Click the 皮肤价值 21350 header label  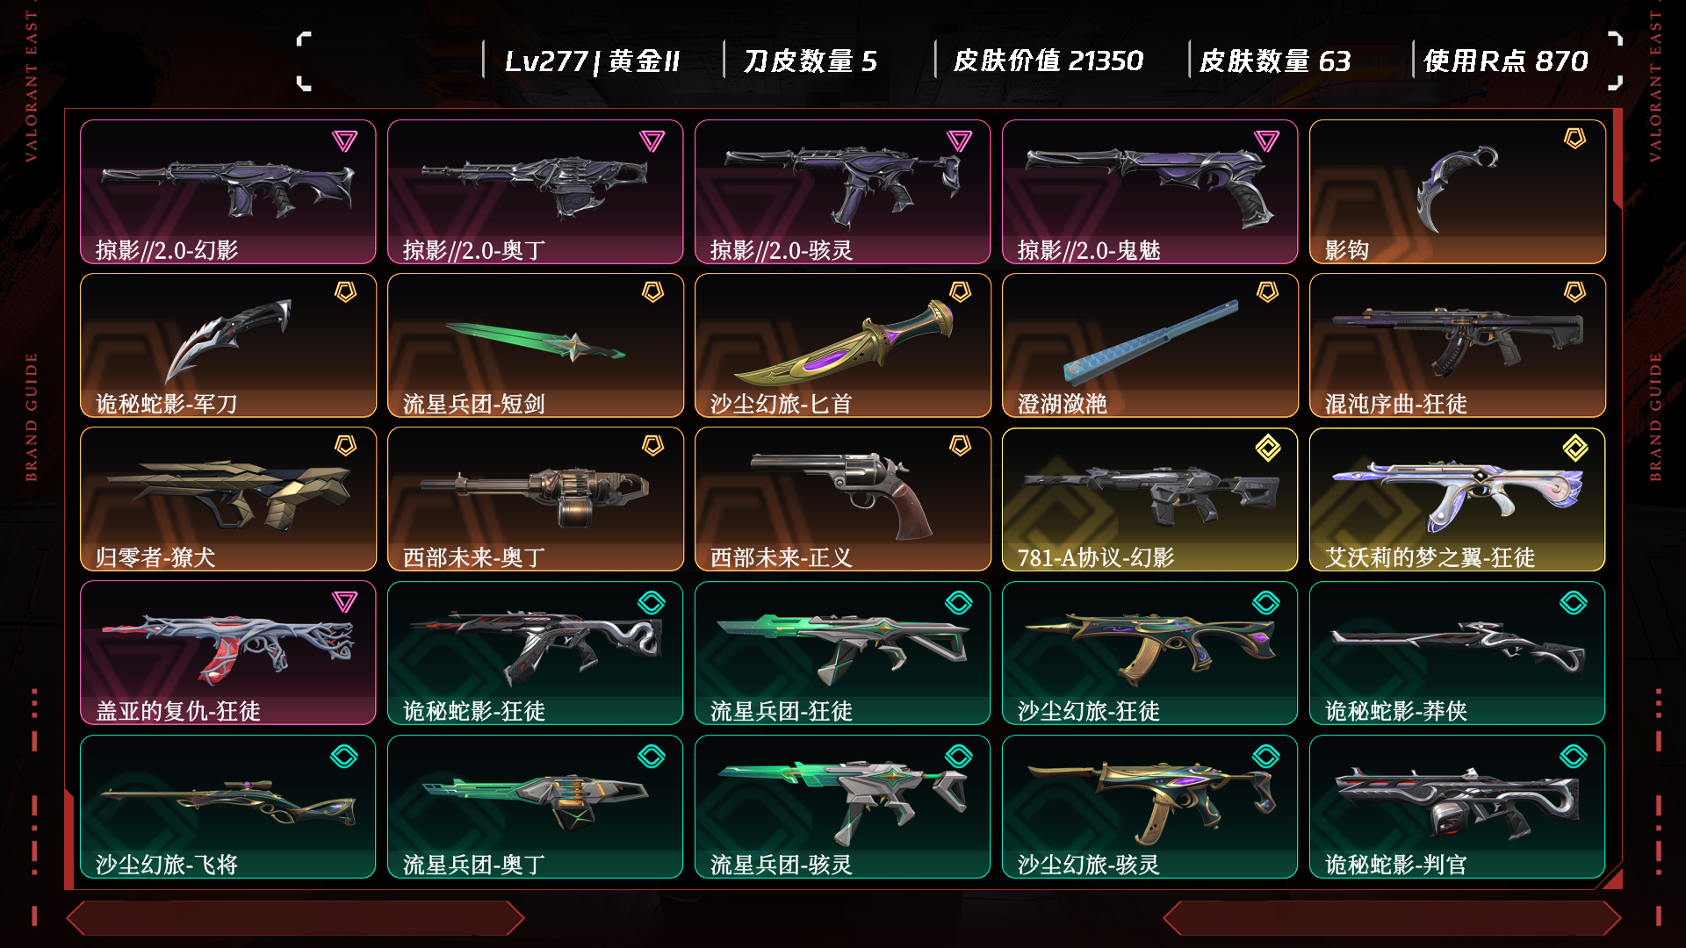coord(1048,61)
